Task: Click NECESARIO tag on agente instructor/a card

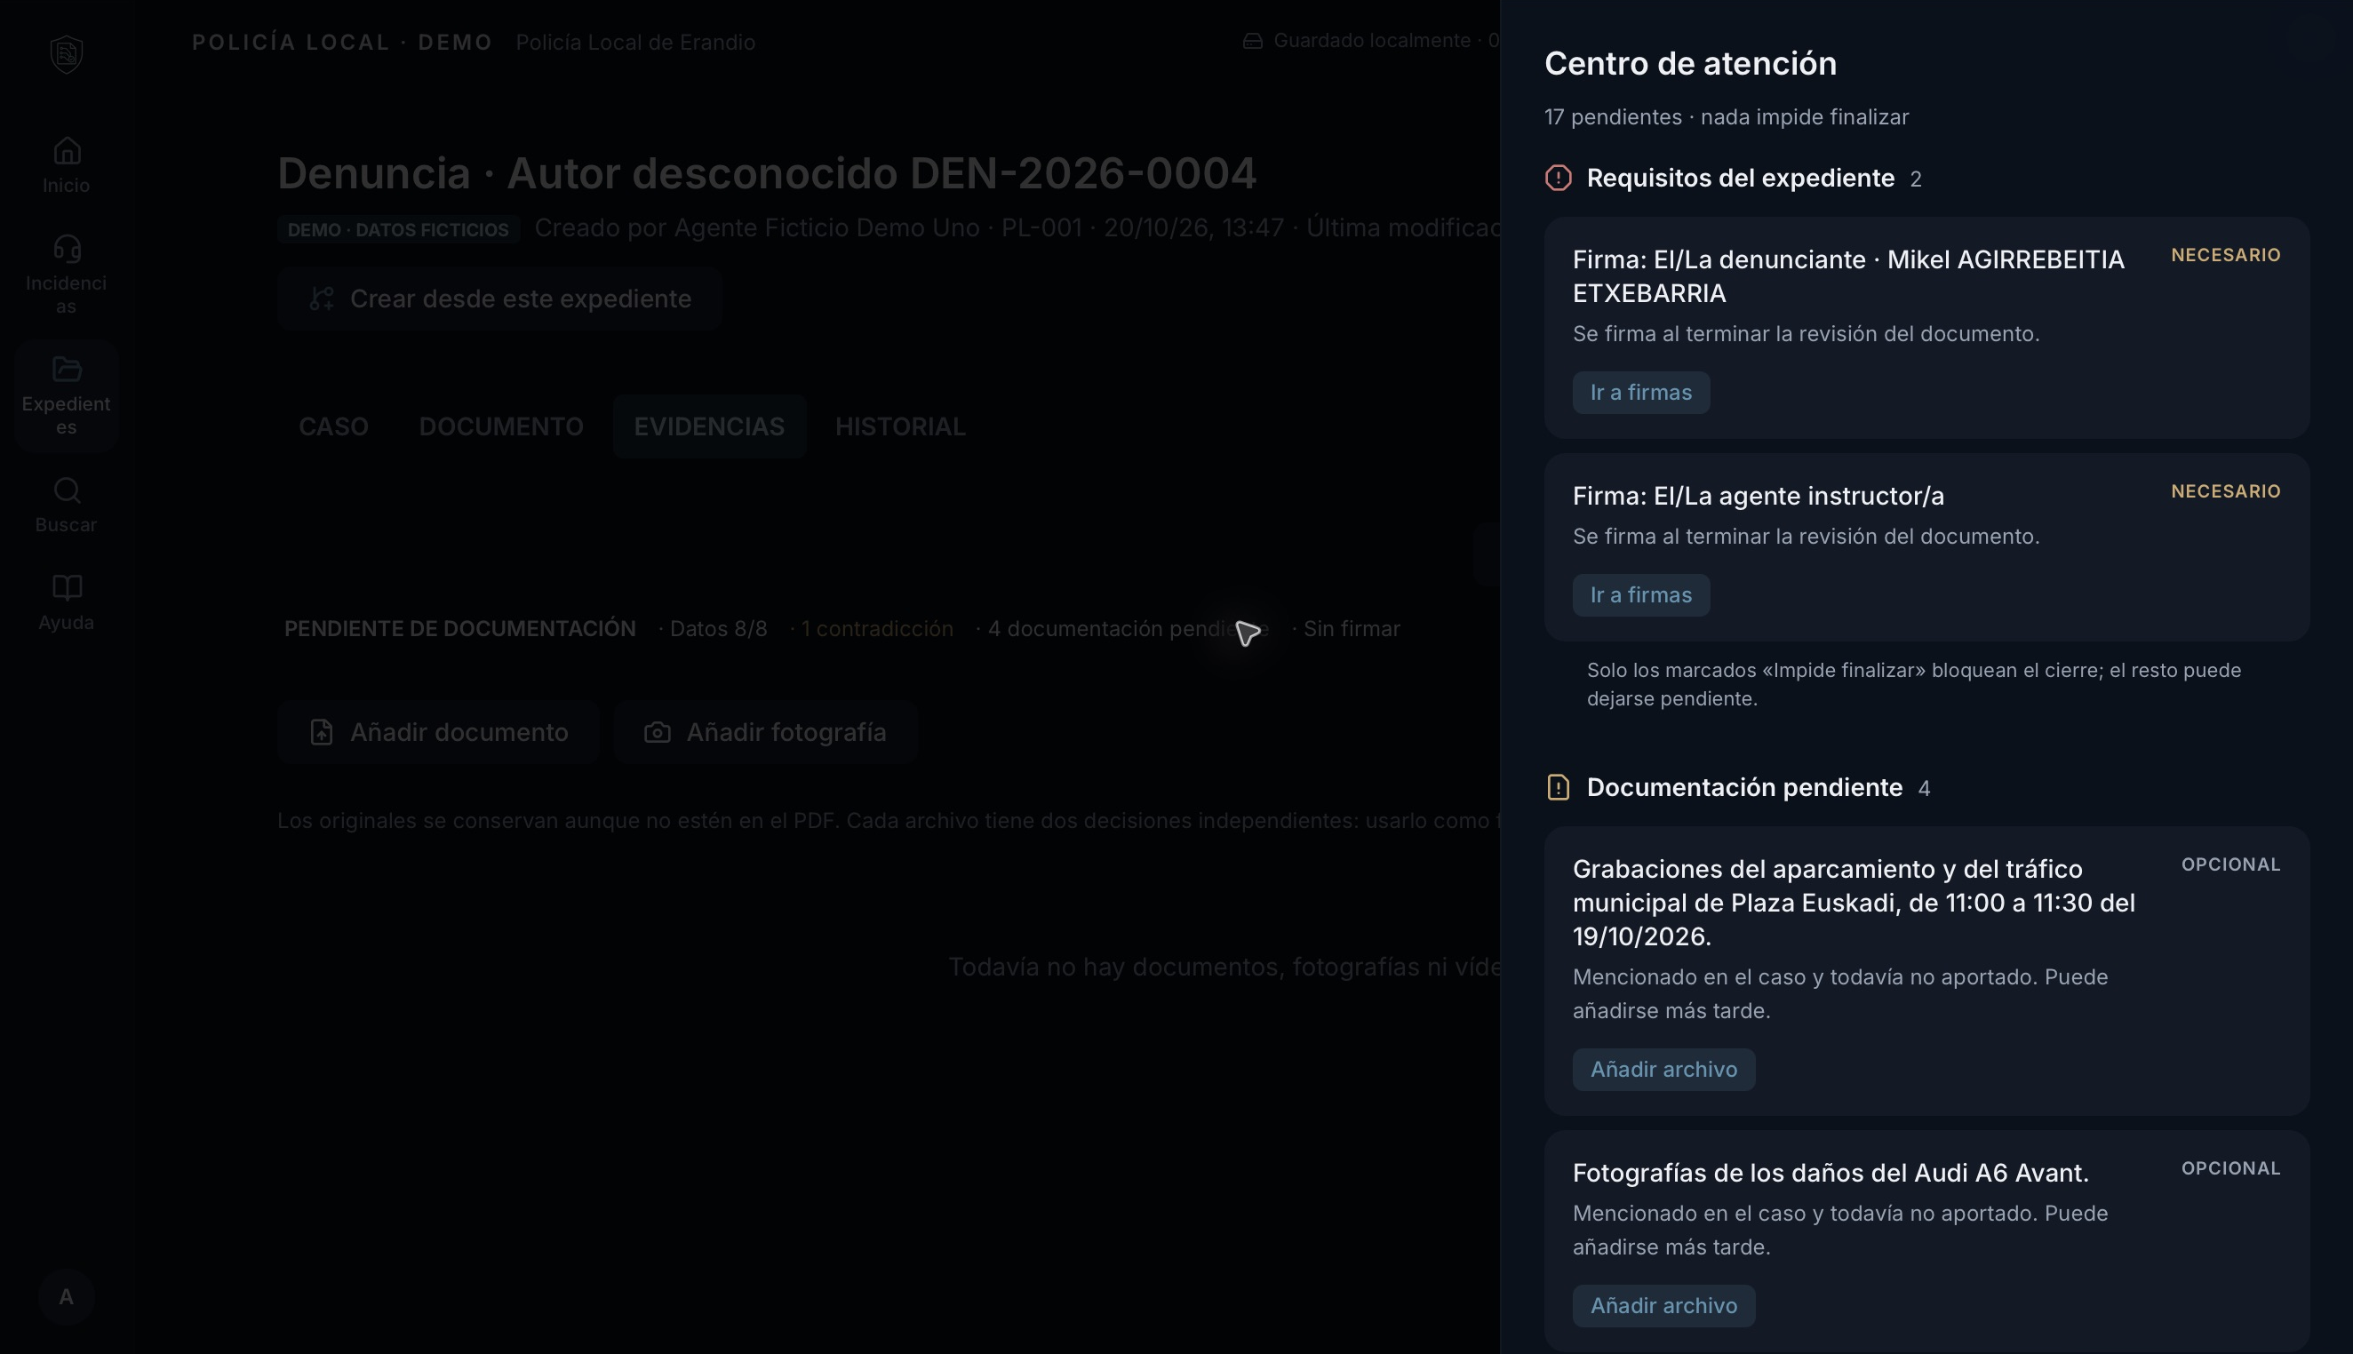Action: pyautogui.click(x=2225, y=491)
